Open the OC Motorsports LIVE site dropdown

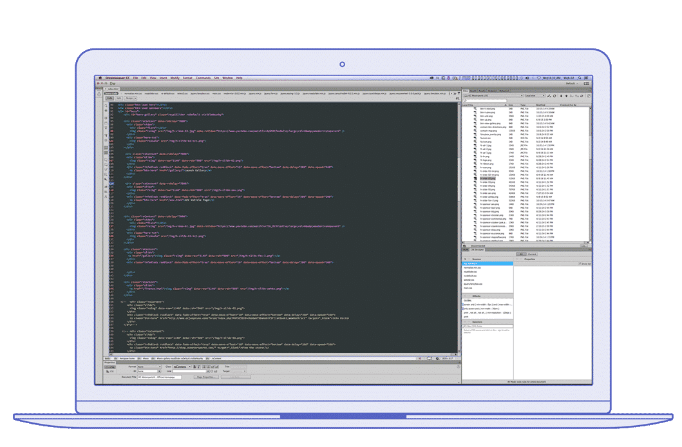[x=494, y=96]
